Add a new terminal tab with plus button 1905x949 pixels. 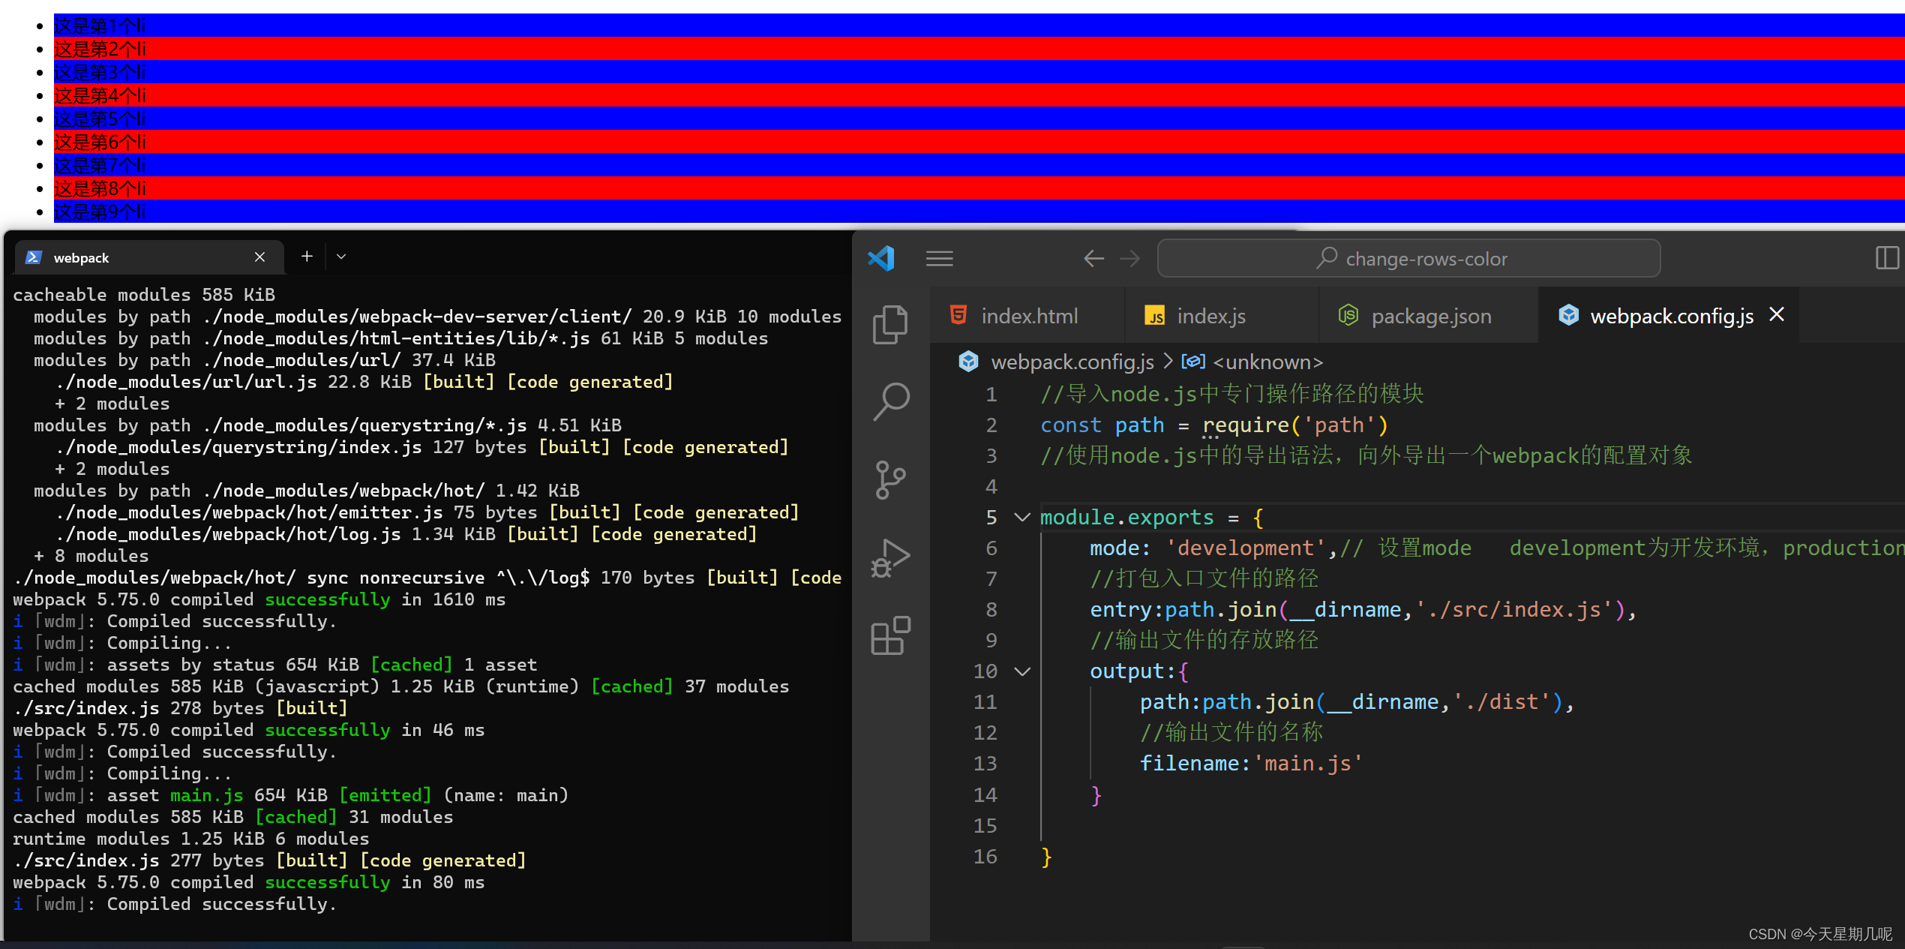[x=307, y=257]
